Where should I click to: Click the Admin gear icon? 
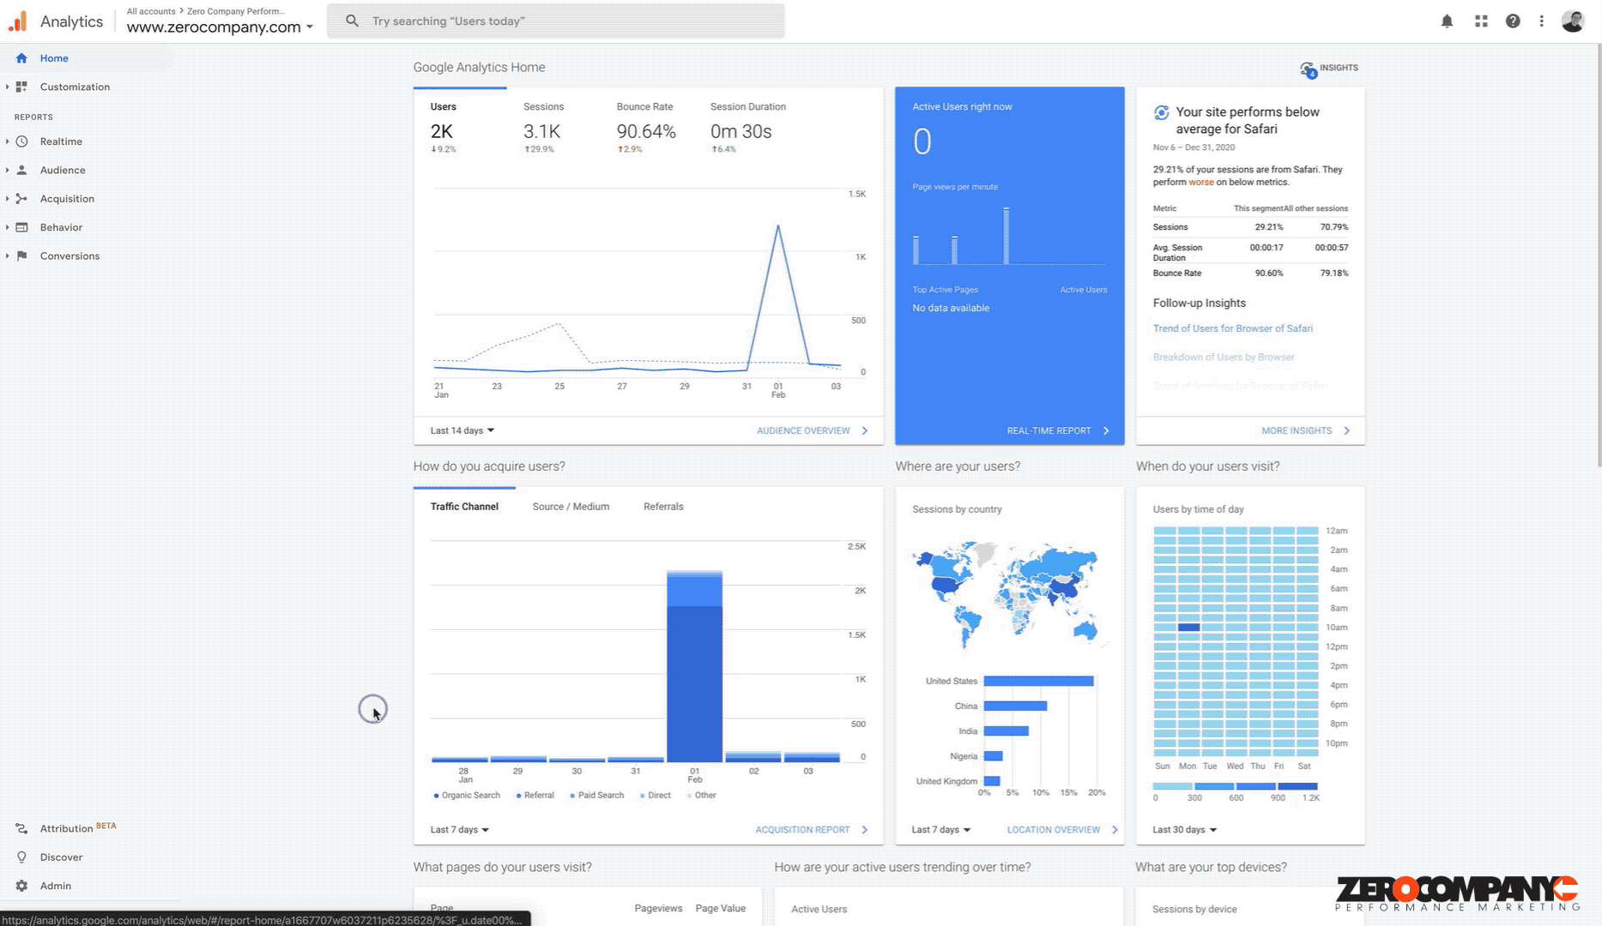click(x=21, y=886)
